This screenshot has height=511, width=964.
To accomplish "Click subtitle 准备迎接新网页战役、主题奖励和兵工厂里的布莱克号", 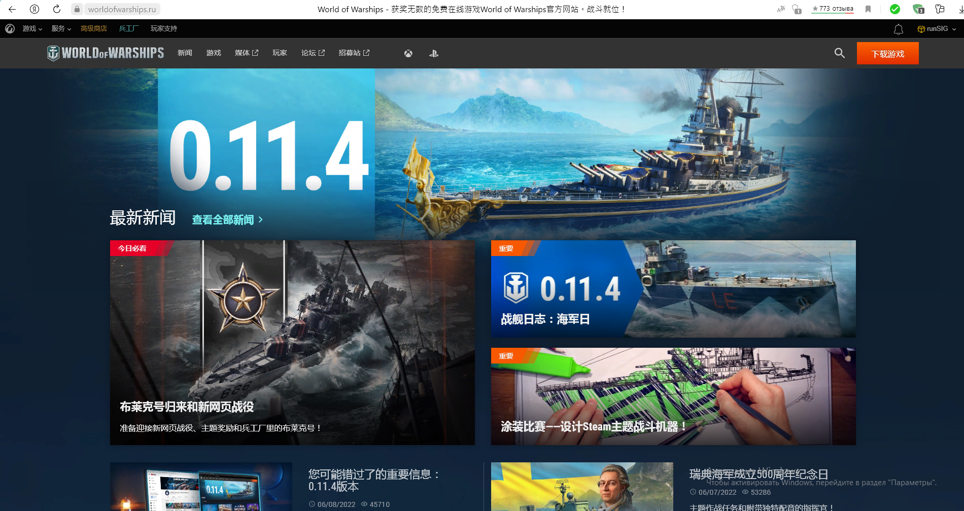I will [221, 428].
